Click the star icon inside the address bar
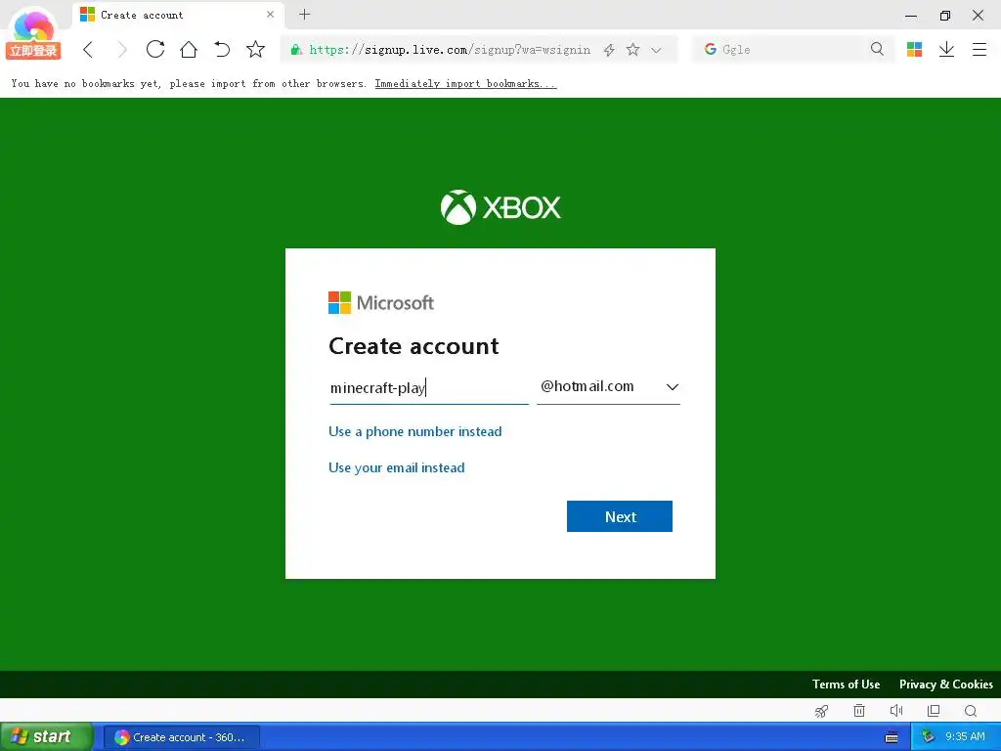This screenshot has height=751, width=1001. 632,49
